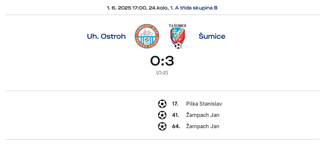Open the Uh. Ostroh team name
Screen dimensions: 324x145
tap(106, 36)
